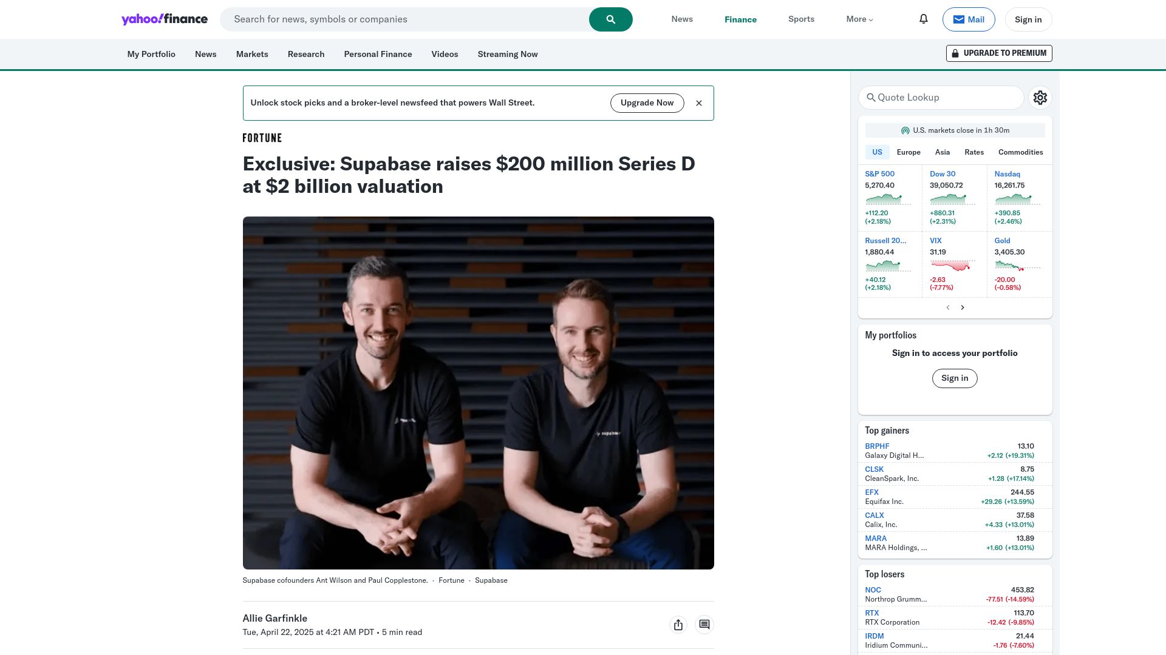Click the article share icon

(678, 625)
